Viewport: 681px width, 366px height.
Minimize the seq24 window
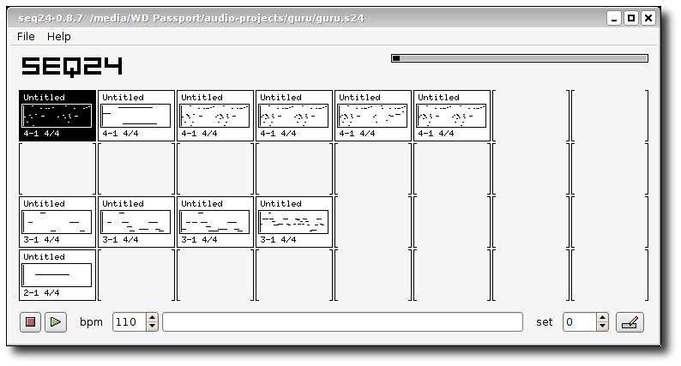[x=614, y=18]
